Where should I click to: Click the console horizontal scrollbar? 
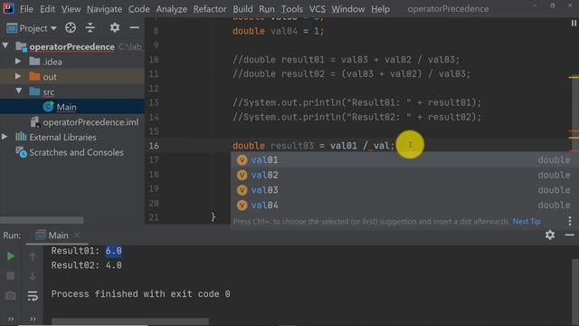130,321
